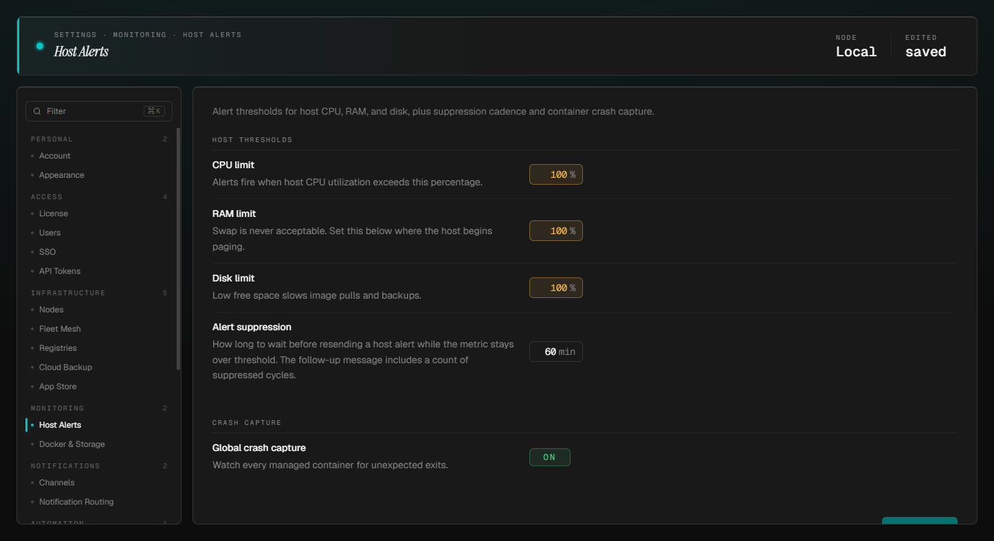Click the ACCESS section header
The width and height of the screenshot is (994, 541).
(x=47, y=197)
